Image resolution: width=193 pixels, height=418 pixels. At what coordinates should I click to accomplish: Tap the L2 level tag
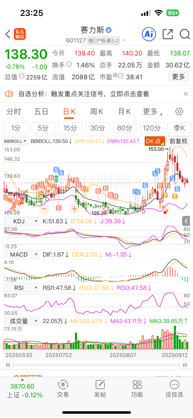[x=116, y=40]
